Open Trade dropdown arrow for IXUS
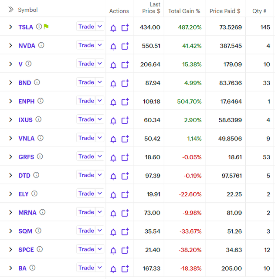The height and width of the screenshot is (279, 275). [x=100, y=119]
